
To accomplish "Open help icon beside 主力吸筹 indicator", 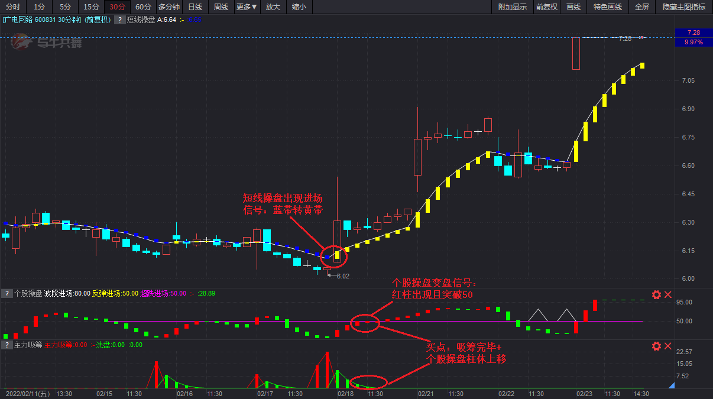I will coord(7,345).
